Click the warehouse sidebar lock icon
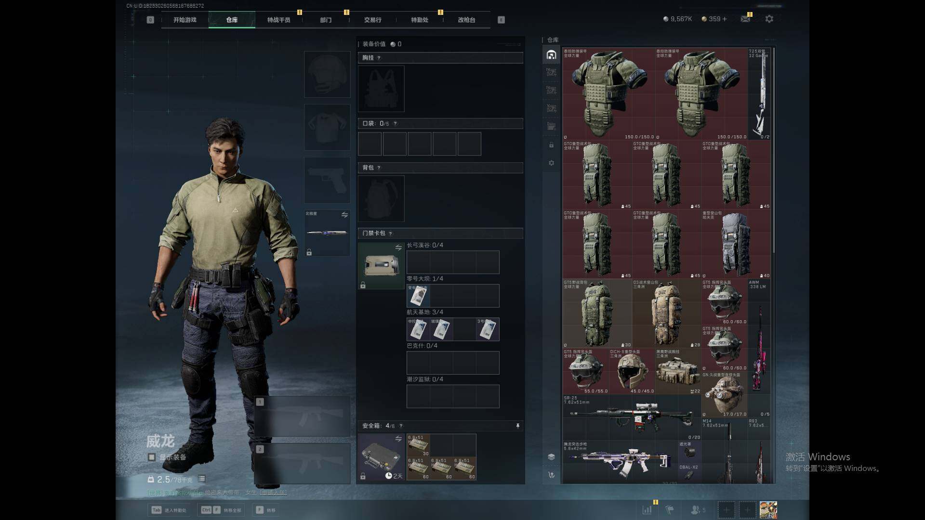 [551, 145]
